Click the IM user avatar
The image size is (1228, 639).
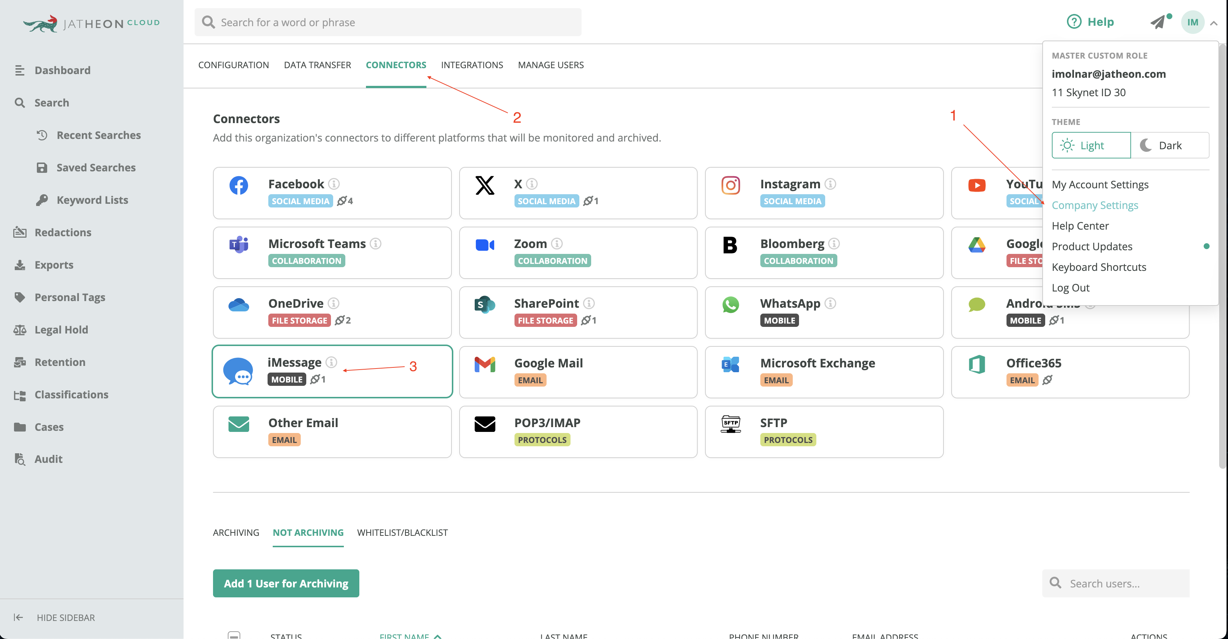1193,22
